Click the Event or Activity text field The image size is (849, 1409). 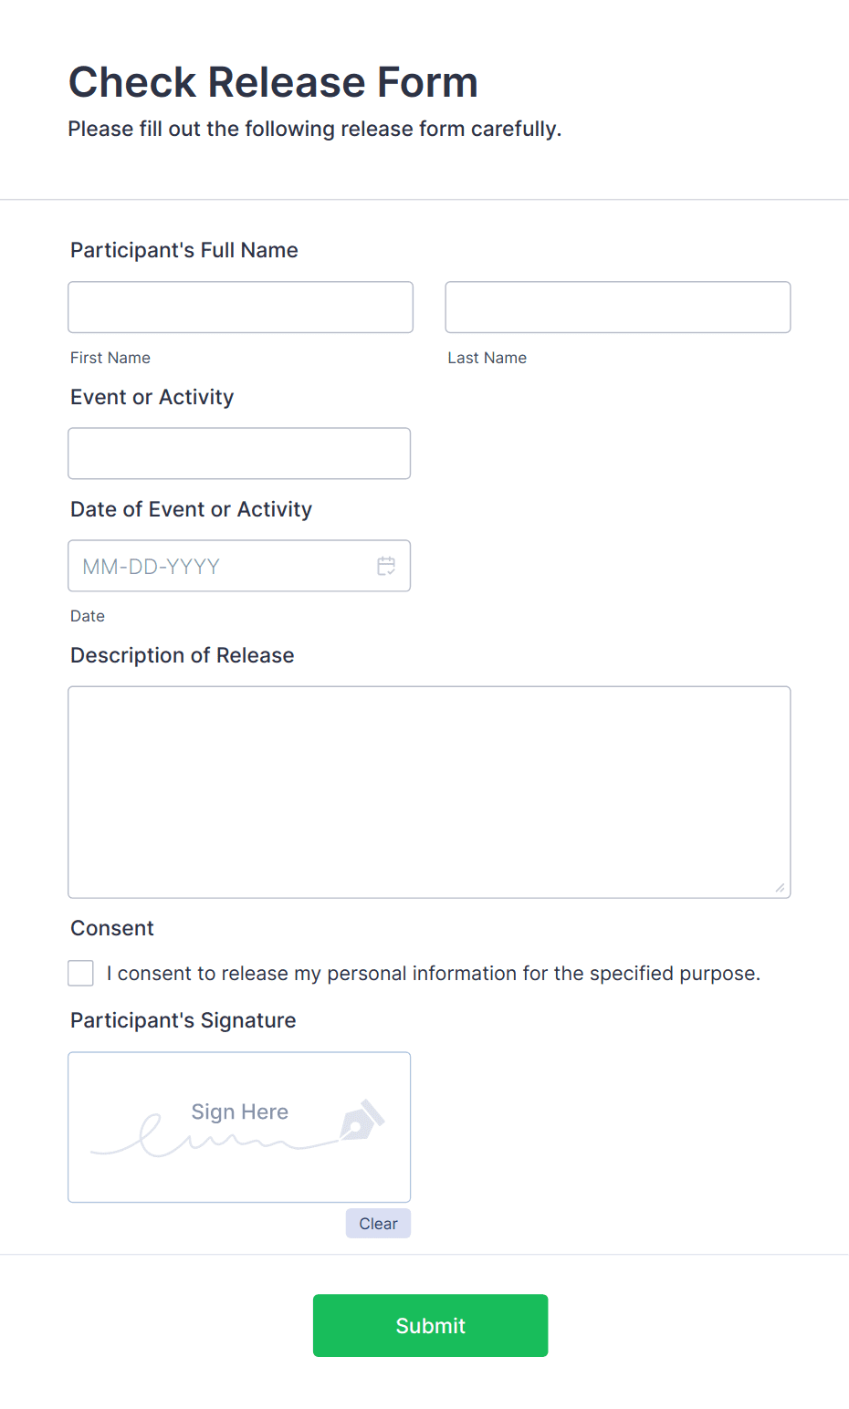pyautogui.click(x=239, y=453)
